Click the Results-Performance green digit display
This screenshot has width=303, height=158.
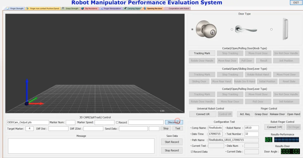(268, 140)
